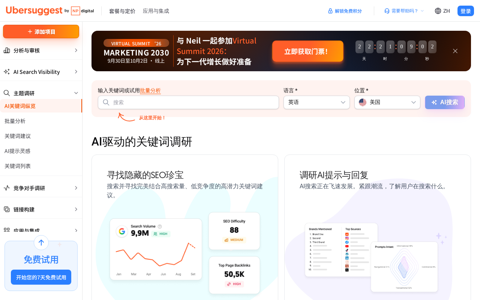Collapse the 主题调研 sidebar section

point(76,93)
